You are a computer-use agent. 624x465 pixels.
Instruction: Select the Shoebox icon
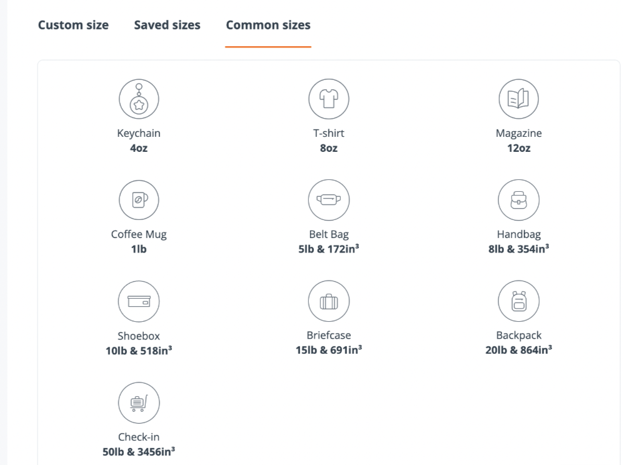139,302
